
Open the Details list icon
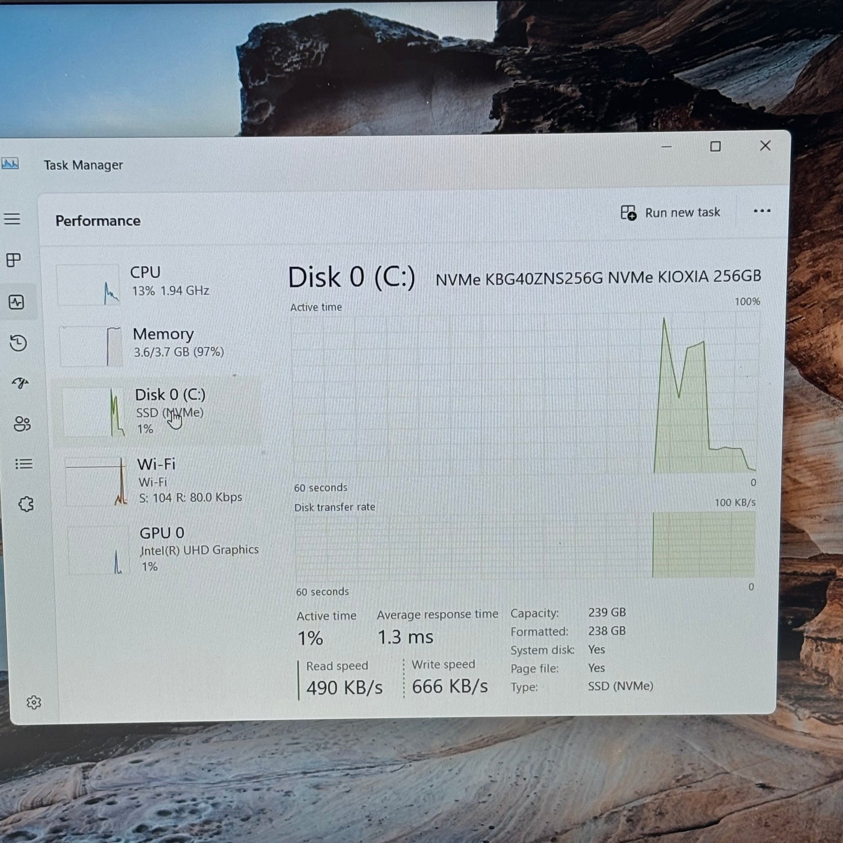[x=23, y=464]
